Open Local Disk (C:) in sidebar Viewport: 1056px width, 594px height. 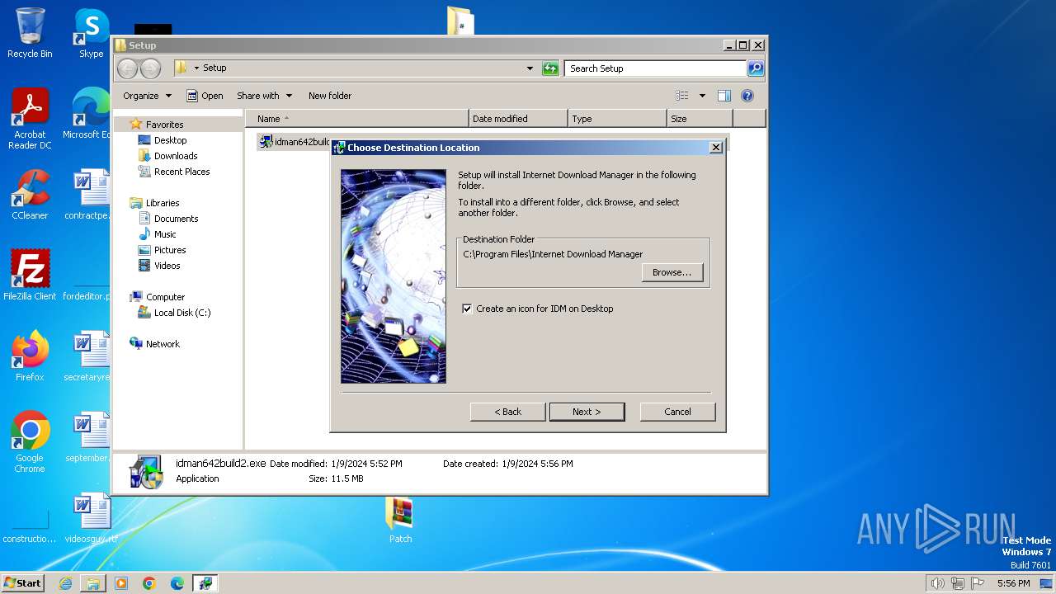181,313
